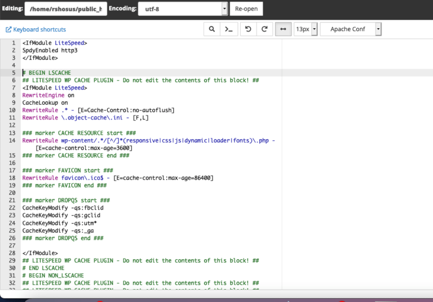Screen dimensions: 433x302
Task: Click 'CacheKeyModify -qs:gclid' line
Action: 61,215
